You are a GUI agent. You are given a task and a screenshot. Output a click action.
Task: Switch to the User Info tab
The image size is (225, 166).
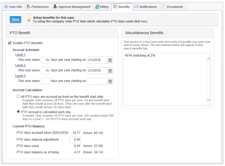pyautogui.click(x=14, y=7)
